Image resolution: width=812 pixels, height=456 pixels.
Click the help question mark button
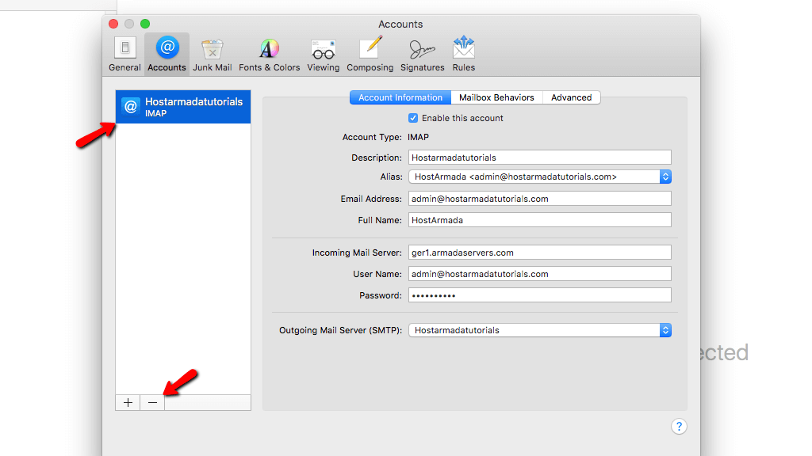point(679,427)
